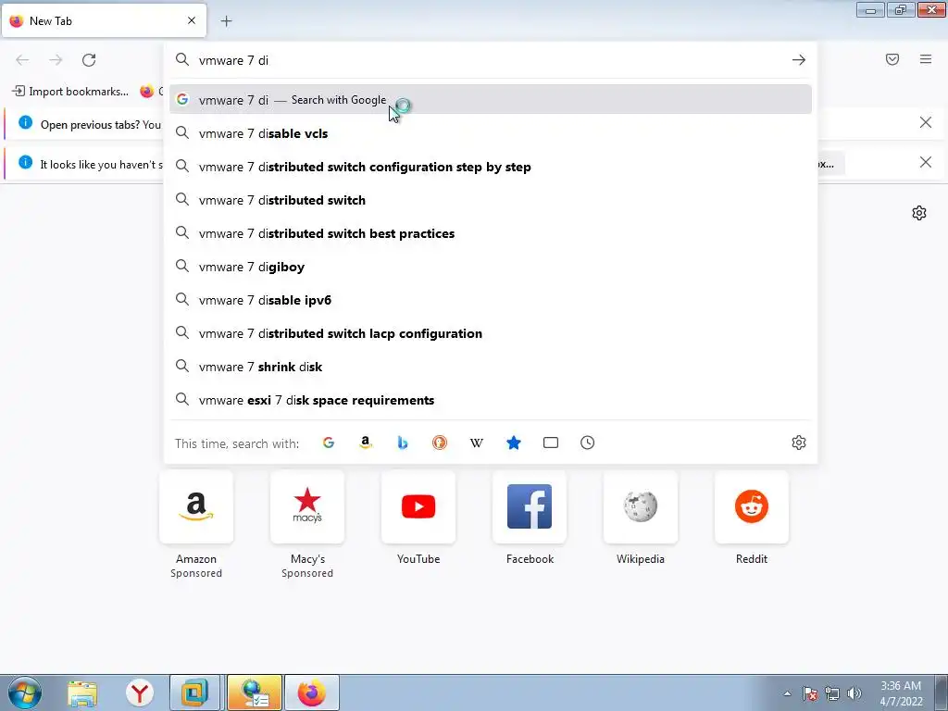Select suggestion 'vmware 7 shrink disk'
The width and height of the screenshot is (948, 711).
point(491,367)
